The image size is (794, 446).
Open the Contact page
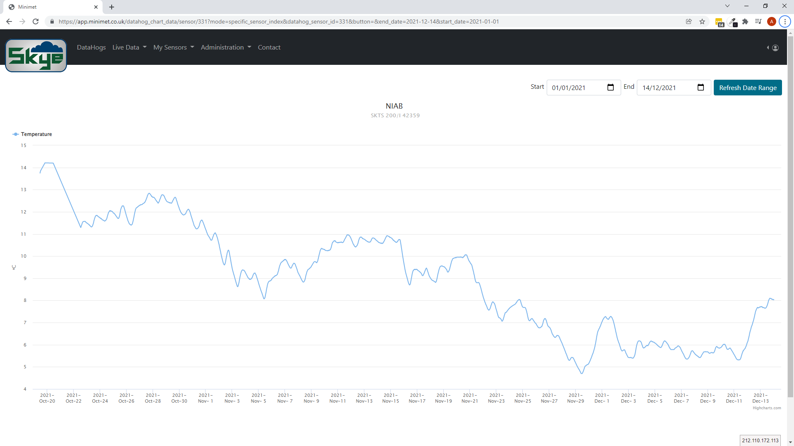coord(269,47)
